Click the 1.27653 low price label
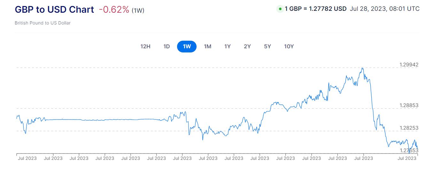This screenshot has height=171, width=434. click(x=409, y=150)
